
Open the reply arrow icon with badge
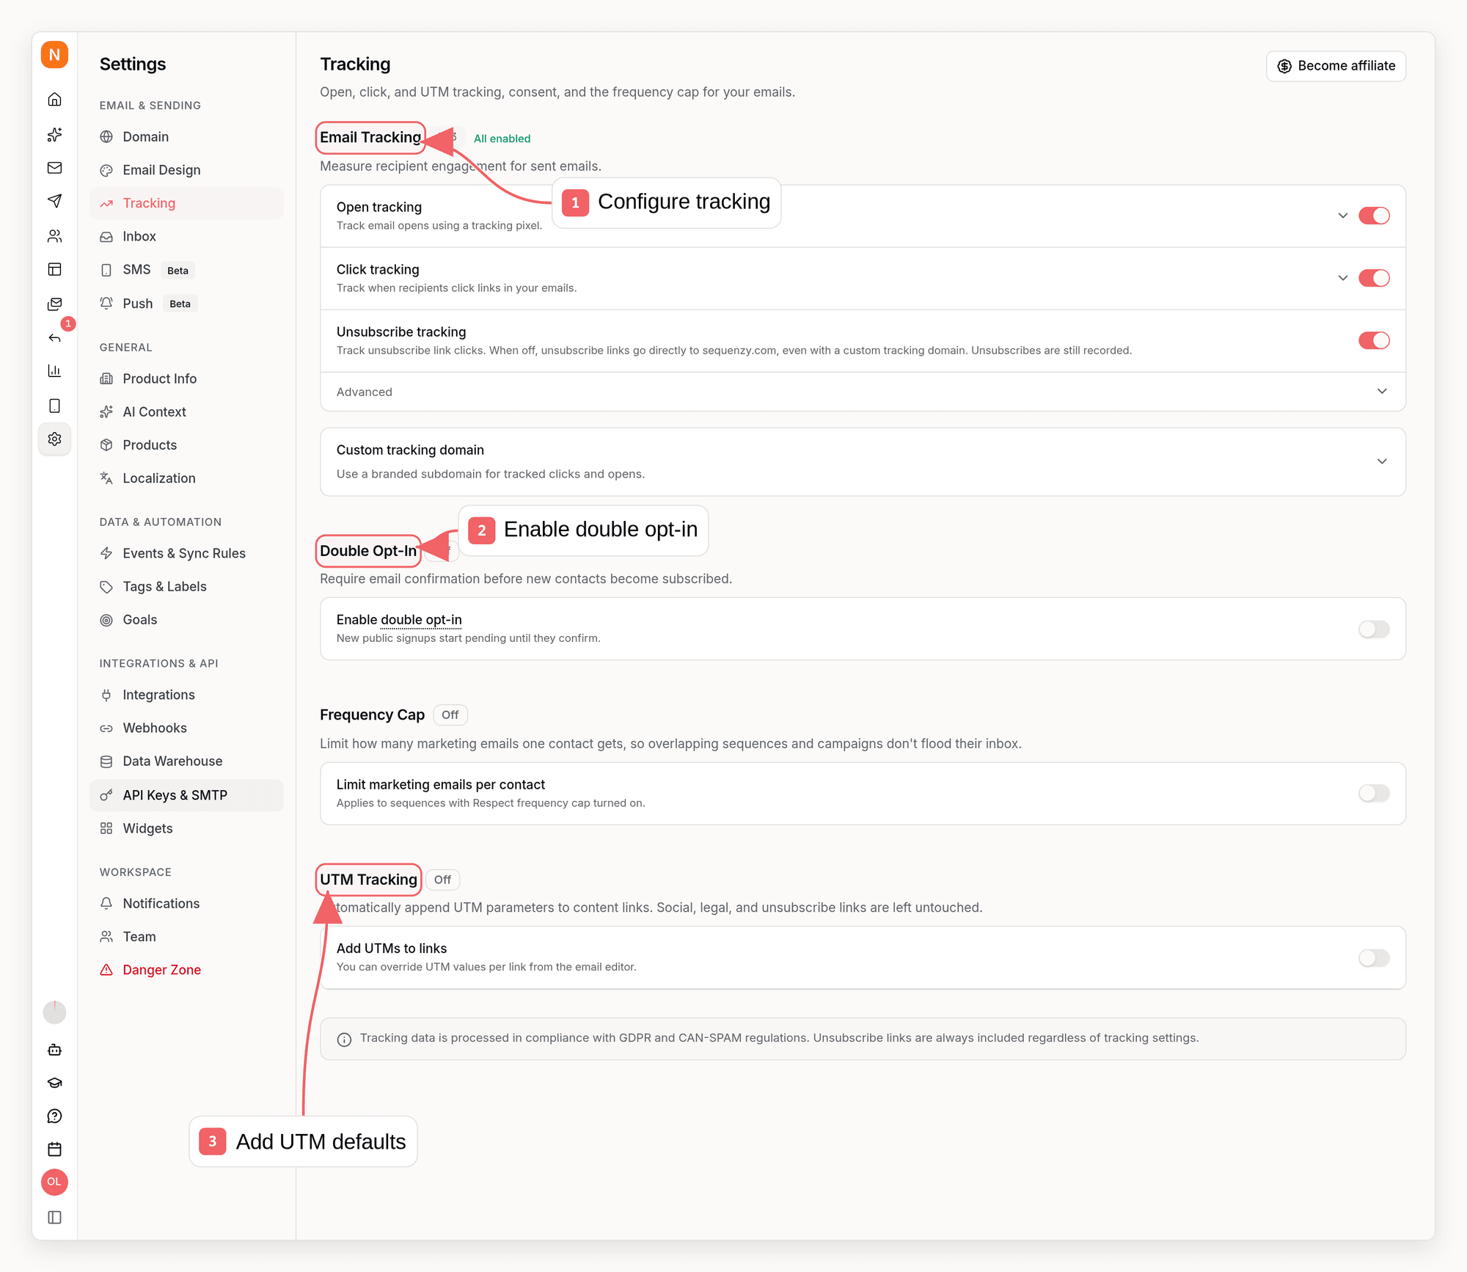click(54, 337)
